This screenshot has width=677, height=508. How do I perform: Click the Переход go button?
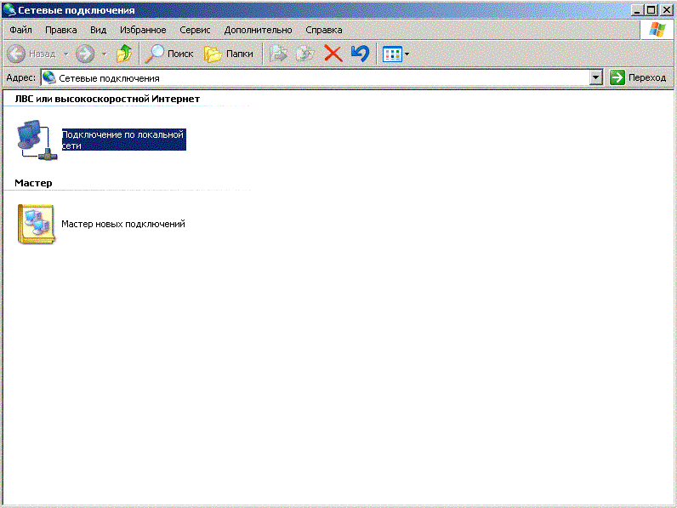pyautogui.click(x=638, y=77)
